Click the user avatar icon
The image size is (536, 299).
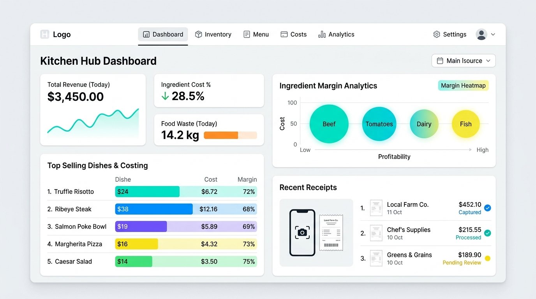tap(481, 34)
